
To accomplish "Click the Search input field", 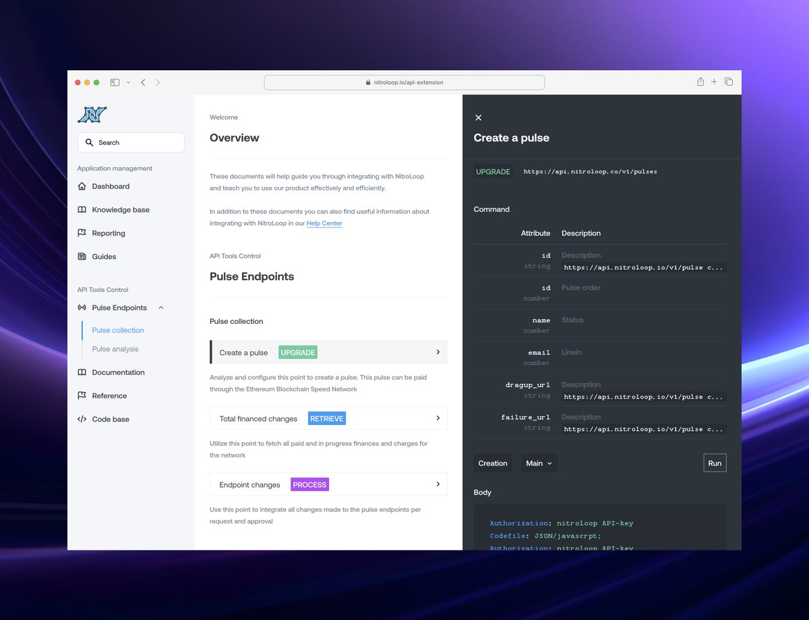I will [x=131, y=142].
